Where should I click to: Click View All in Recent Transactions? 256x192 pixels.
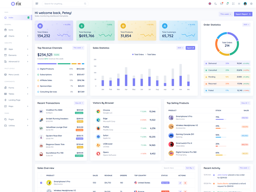(79, 103)
